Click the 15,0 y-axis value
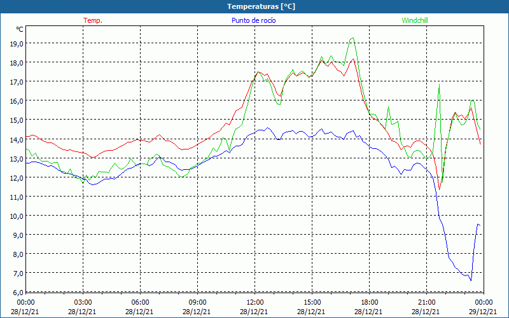The width and height of the screenshot is (509, 318). pyautogui.click(x=17, y=120)
